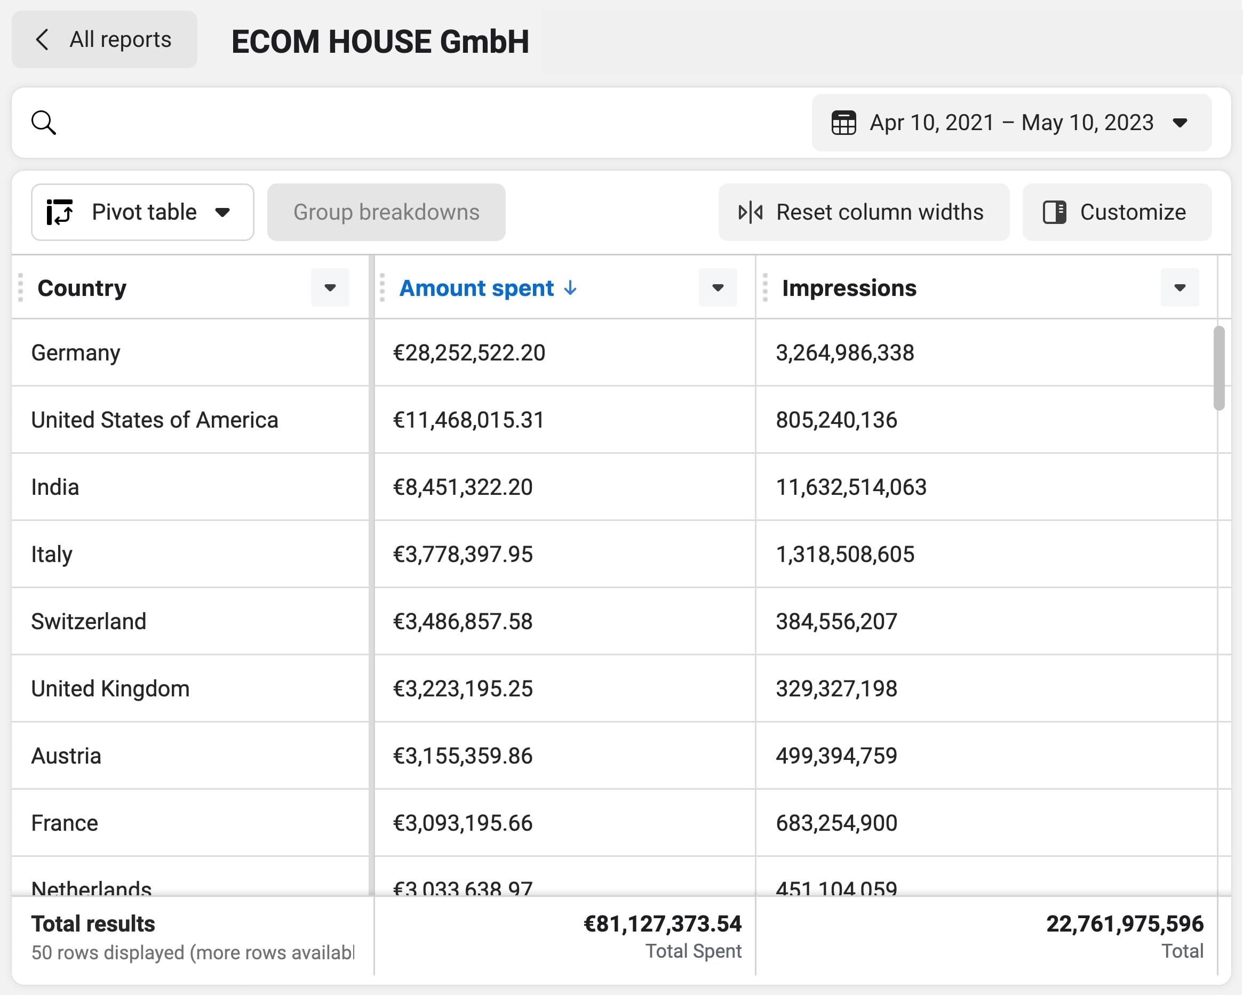Click Germany amount €28,252,522.20
This screenshot has width=1243, height=995.
(469, 352)
